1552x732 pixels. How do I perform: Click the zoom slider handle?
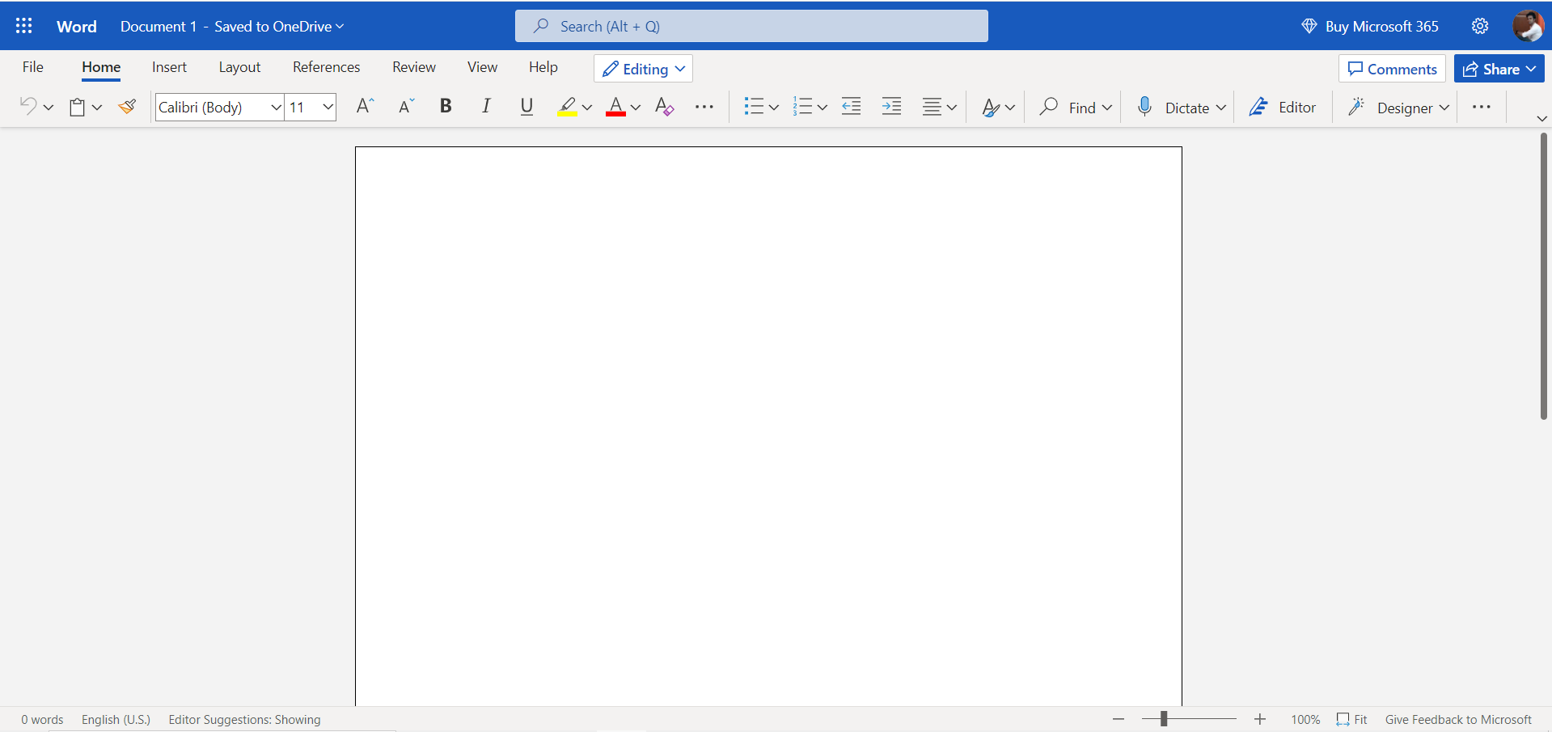[1163, 718]
